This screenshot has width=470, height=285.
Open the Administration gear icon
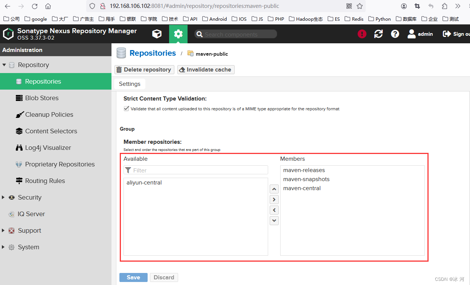click(178, 34)
